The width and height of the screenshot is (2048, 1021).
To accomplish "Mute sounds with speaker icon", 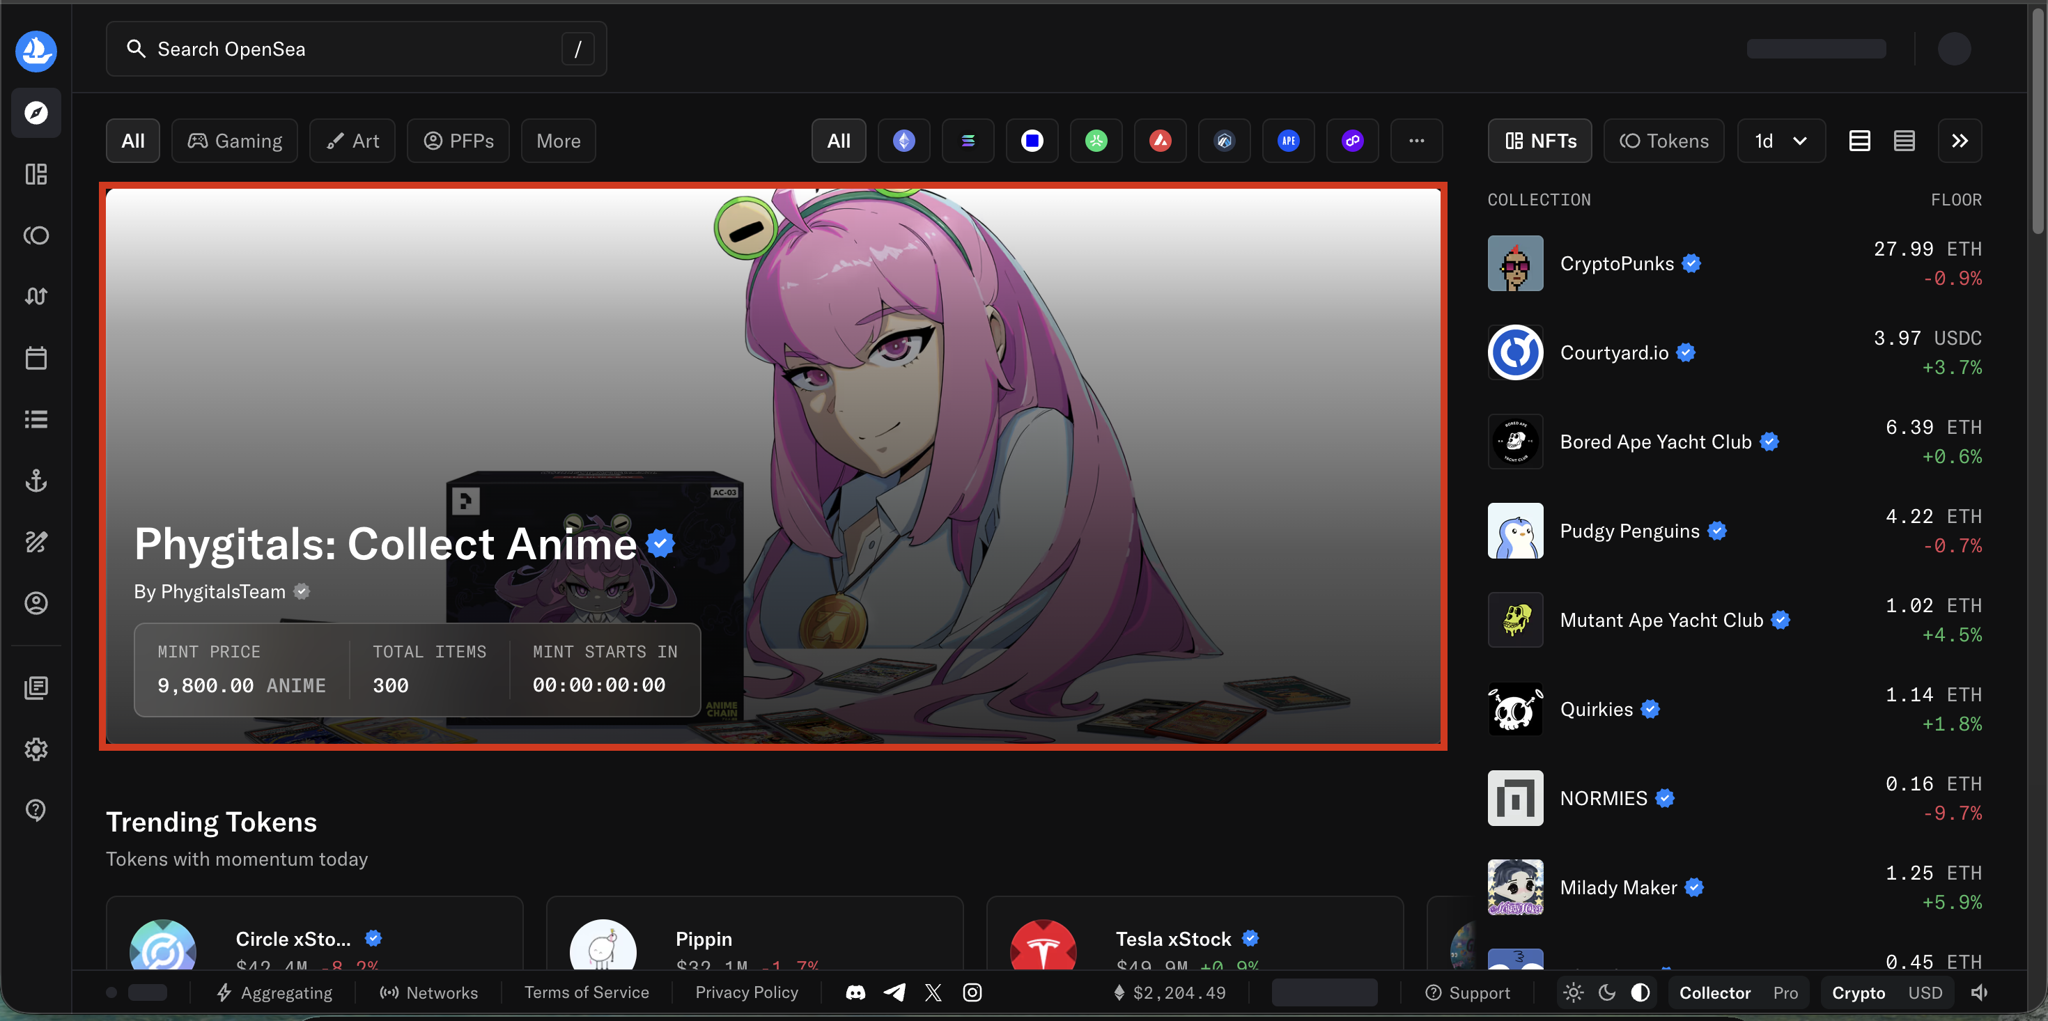I will 1980,992.
